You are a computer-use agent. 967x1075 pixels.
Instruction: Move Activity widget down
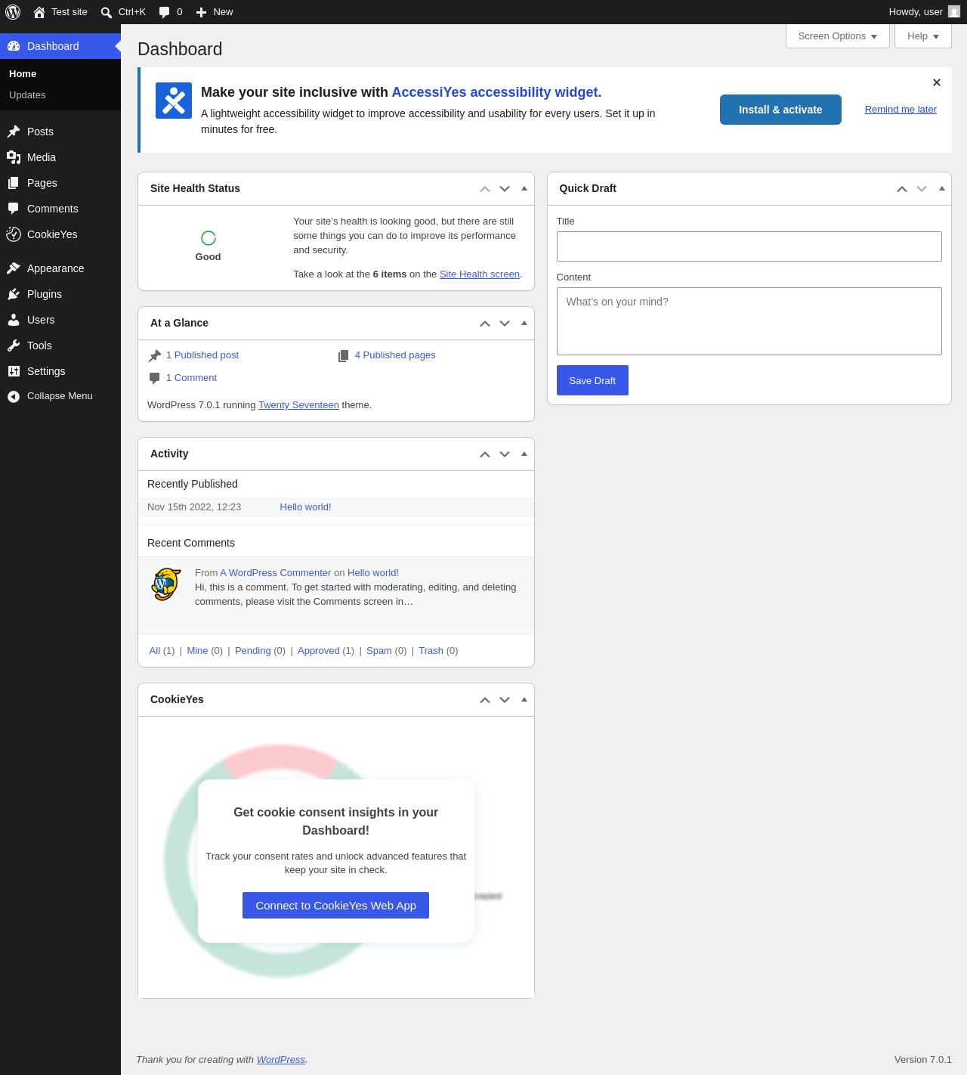[505, 454]
